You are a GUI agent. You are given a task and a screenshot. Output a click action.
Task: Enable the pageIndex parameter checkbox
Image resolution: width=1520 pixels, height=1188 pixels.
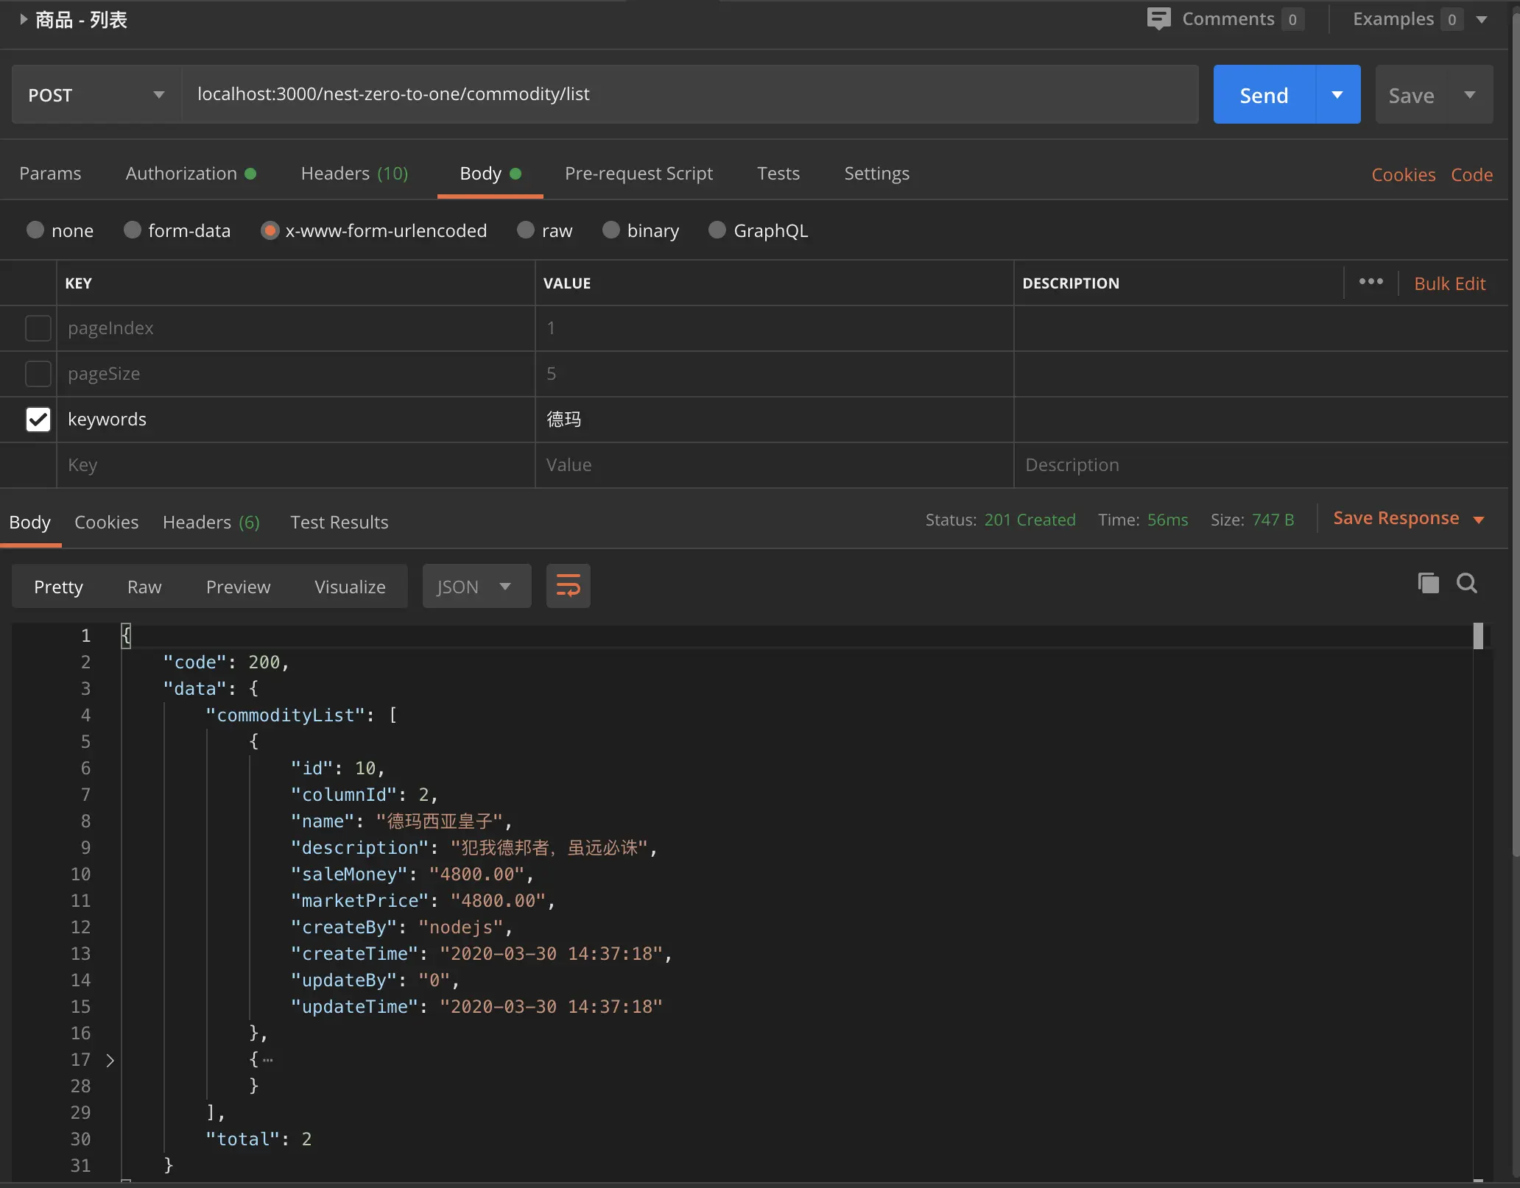(x=38, y=328)
